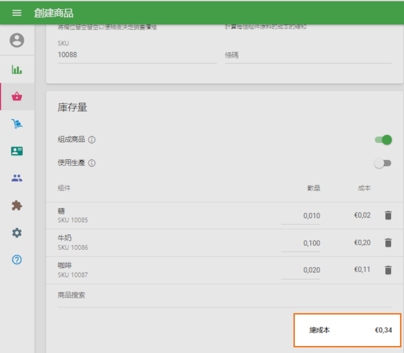This screenshot has width=404, height=353.
Task: Open the hamburger menu
Action: pos(17,13)
